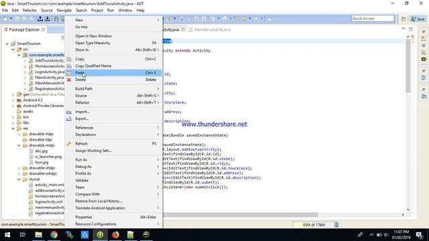
Task: Click the vertical editor scrollbar thumb
Action: click(408, 66)
